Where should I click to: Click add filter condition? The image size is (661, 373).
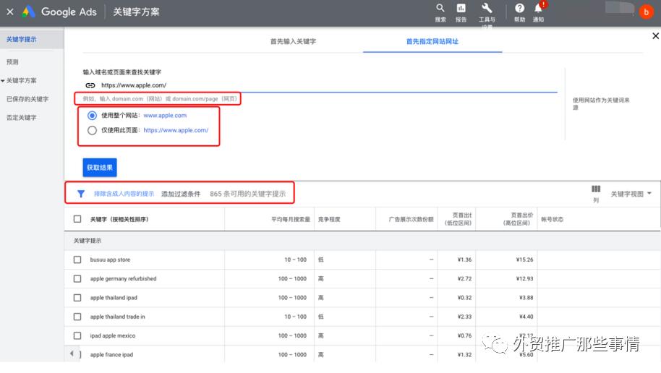click(x=180, y=194)
